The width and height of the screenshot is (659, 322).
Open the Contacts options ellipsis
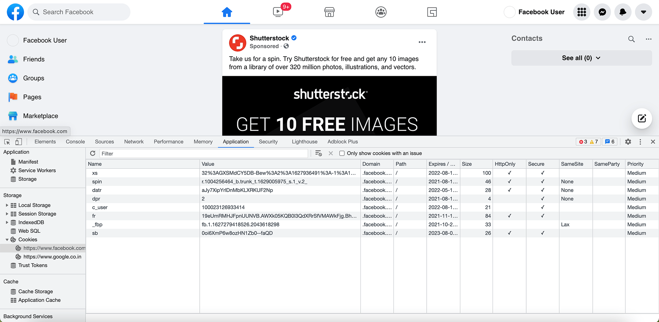648,39
